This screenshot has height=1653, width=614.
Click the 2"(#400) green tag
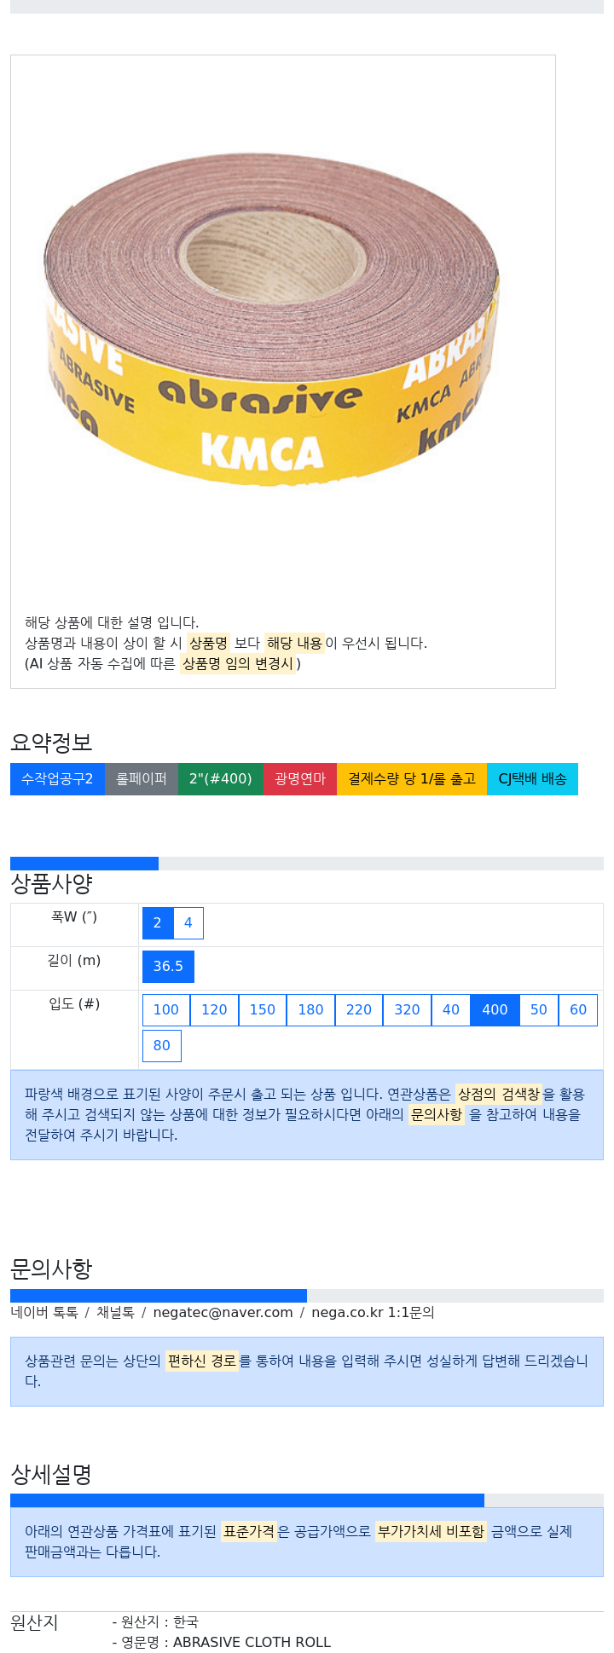pyautogui.click(x=221, y=779)
